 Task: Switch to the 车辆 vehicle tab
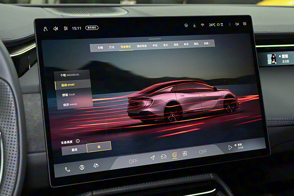click(x=100, y=48)
